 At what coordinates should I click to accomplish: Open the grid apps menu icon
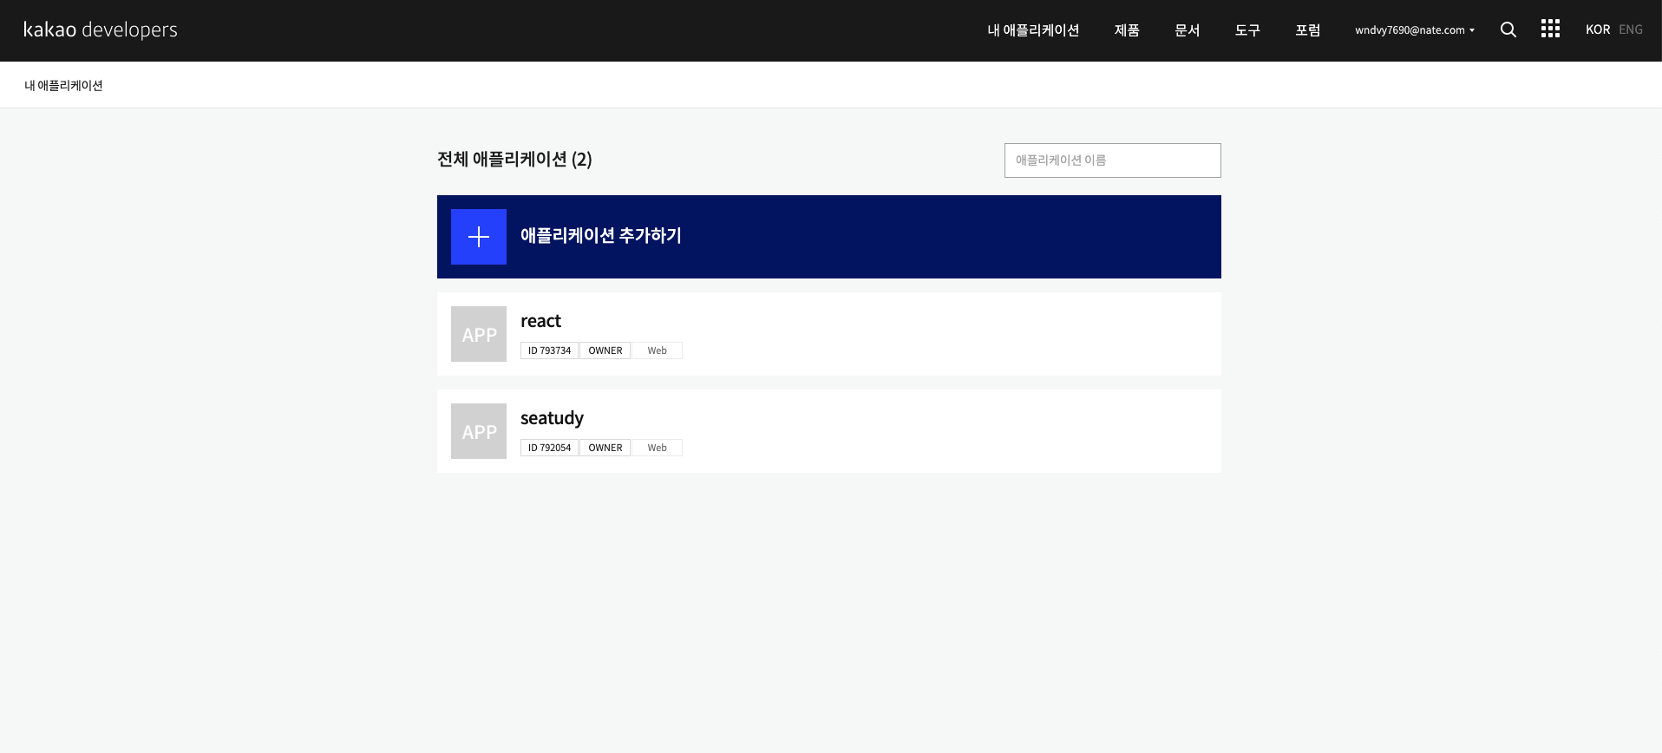click(1550, 29)
